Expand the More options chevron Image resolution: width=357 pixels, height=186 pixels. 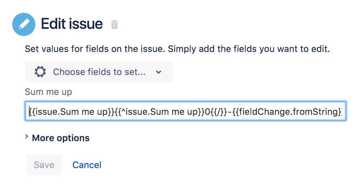coord(27,136)
